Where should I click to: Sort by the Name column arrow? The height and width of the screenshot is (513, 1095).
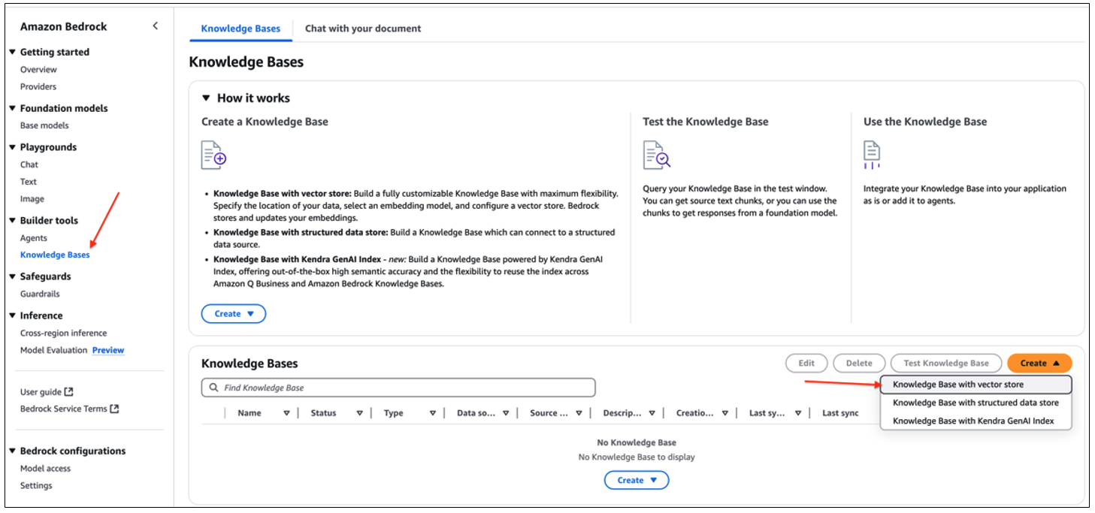click(286, 413)
